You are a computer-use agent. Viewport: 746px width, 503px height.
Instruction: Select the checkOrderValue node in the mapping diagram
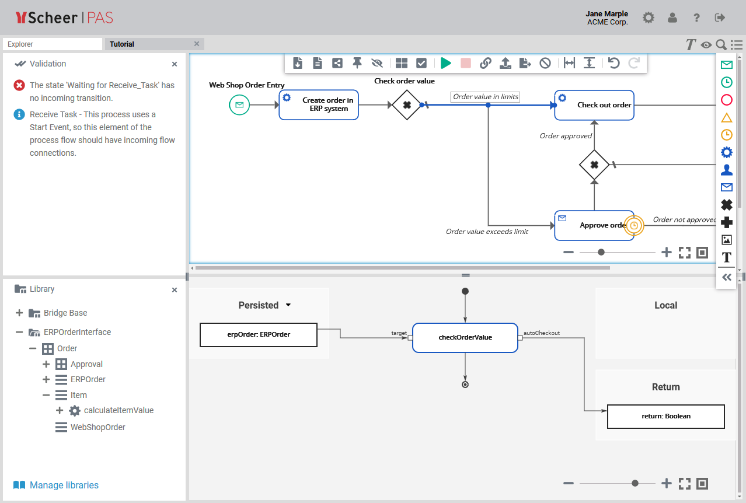coord(465,338)
